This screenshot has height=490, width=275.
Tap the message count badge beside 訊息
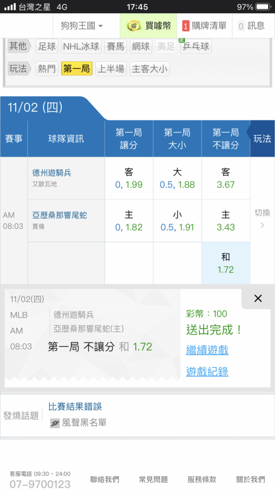coord(241,26)
